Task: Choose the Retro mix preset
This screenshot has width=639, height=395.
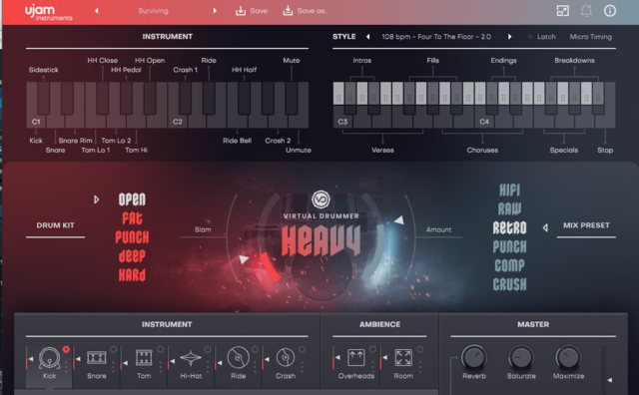Action: pyautogui.click(x=509, y=227)
